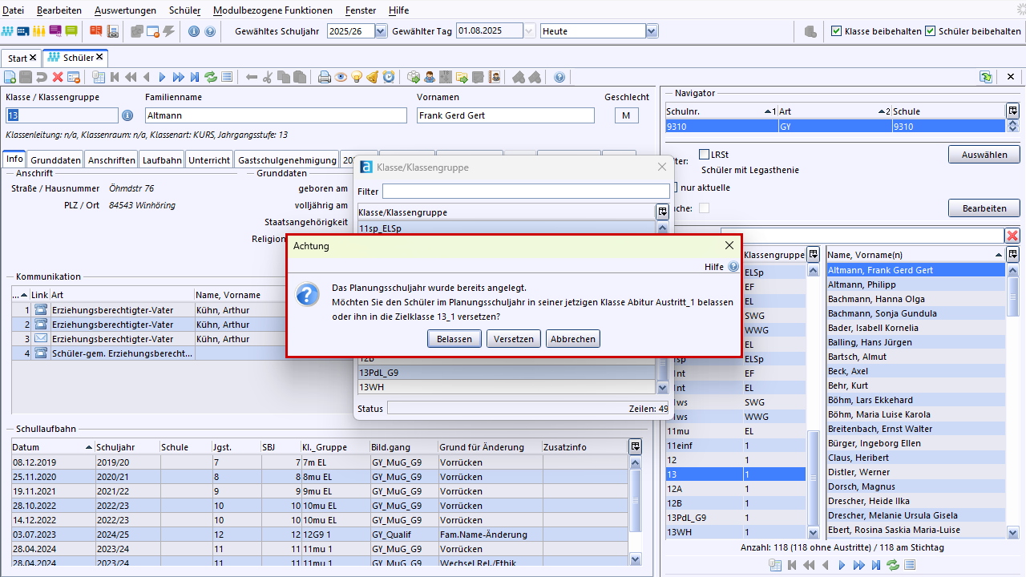Click the eye preview icon in toolbar
1026x577 pixels.
341,77
